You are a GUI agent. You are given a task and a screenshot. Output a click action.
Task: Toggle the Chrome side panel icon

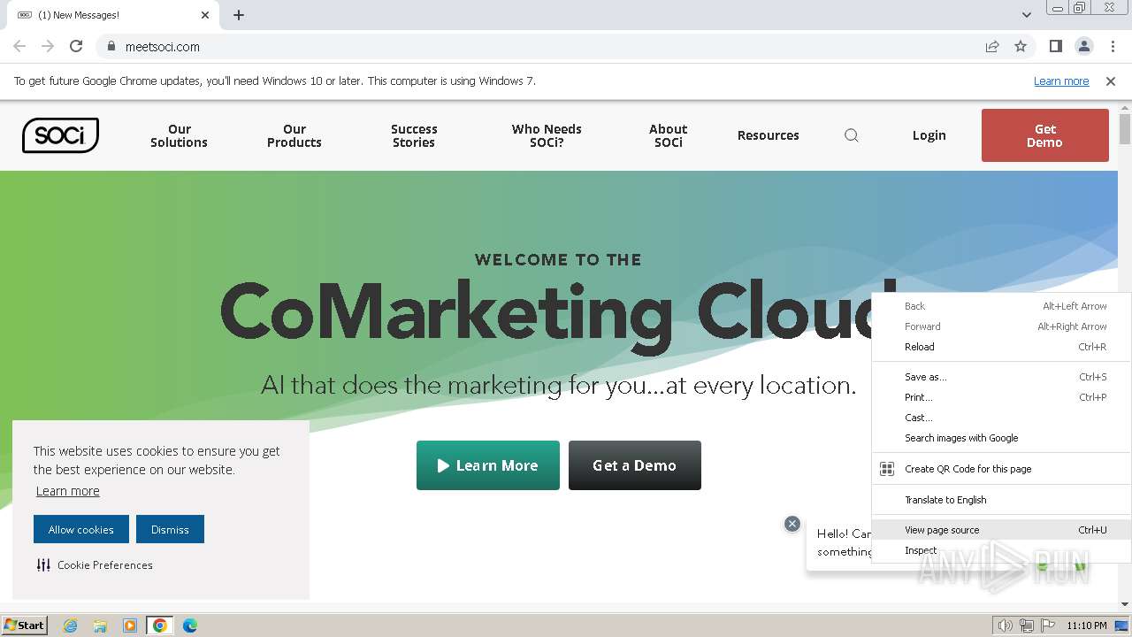pos(1055,47)
